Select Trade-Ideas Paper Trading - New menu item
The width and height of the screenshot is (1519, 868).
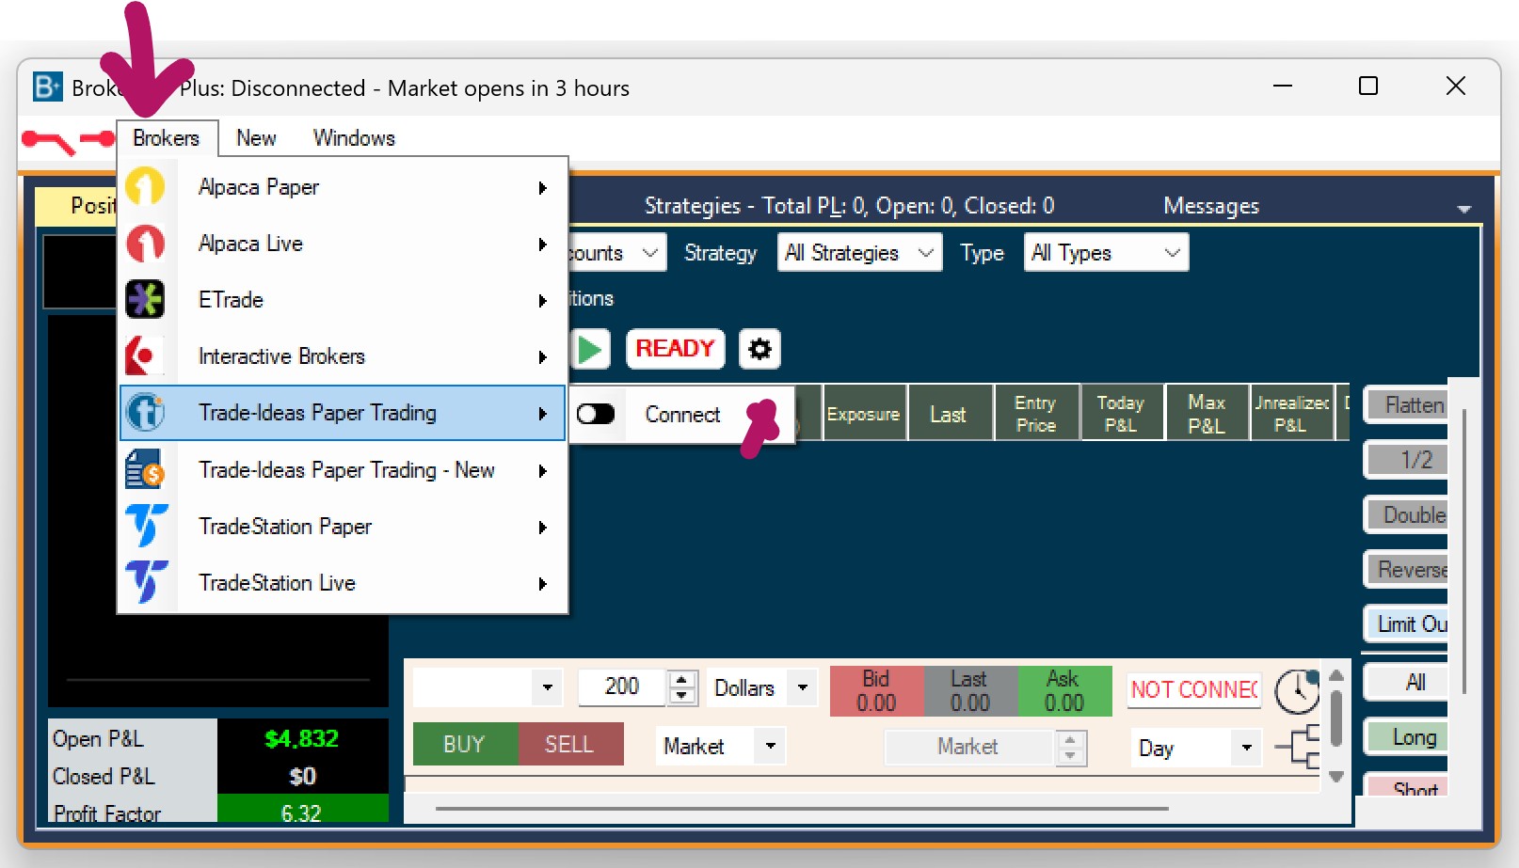345,470
